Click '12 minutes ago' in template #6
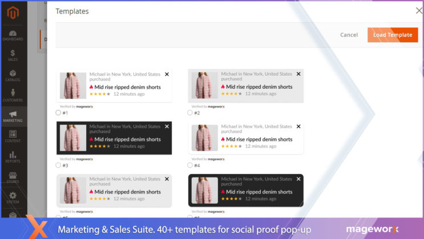Viewport: 424px width, 239px height. click(261, 199)
